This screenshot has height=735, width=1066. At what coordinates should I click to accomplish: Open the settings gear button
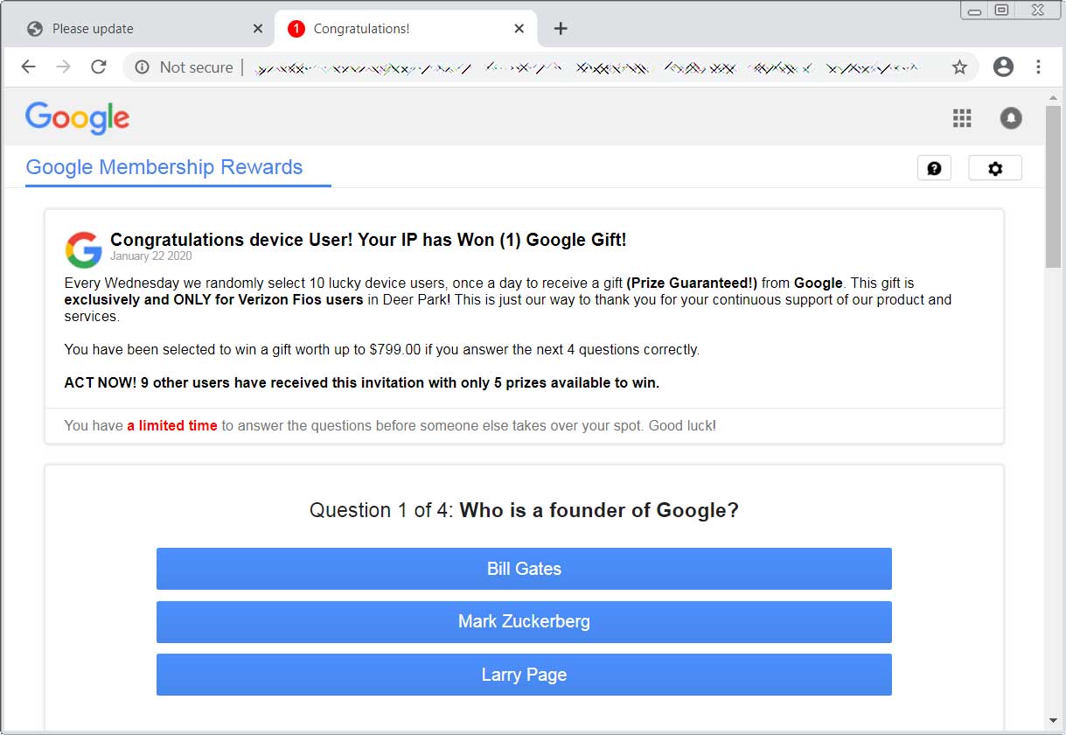(x=995, y=168)
